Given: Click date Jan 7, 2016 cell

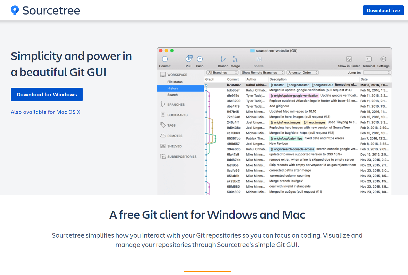Looking at the screenshot, I should (x=374, y=139).
